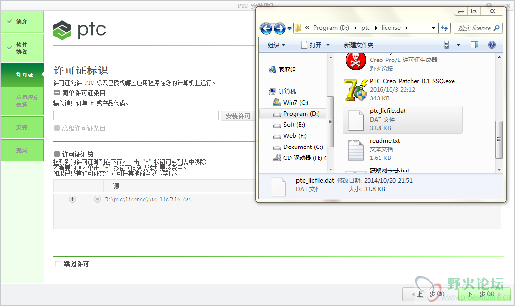
Task: Select 应用程序选择 step in installer sidebar
Action: 22,101
